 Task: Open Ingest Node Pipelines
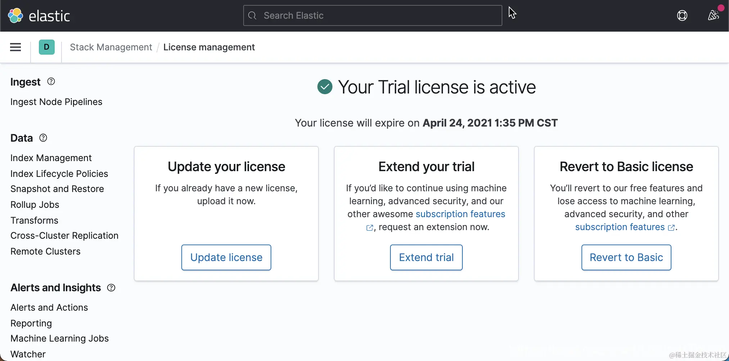56,102
